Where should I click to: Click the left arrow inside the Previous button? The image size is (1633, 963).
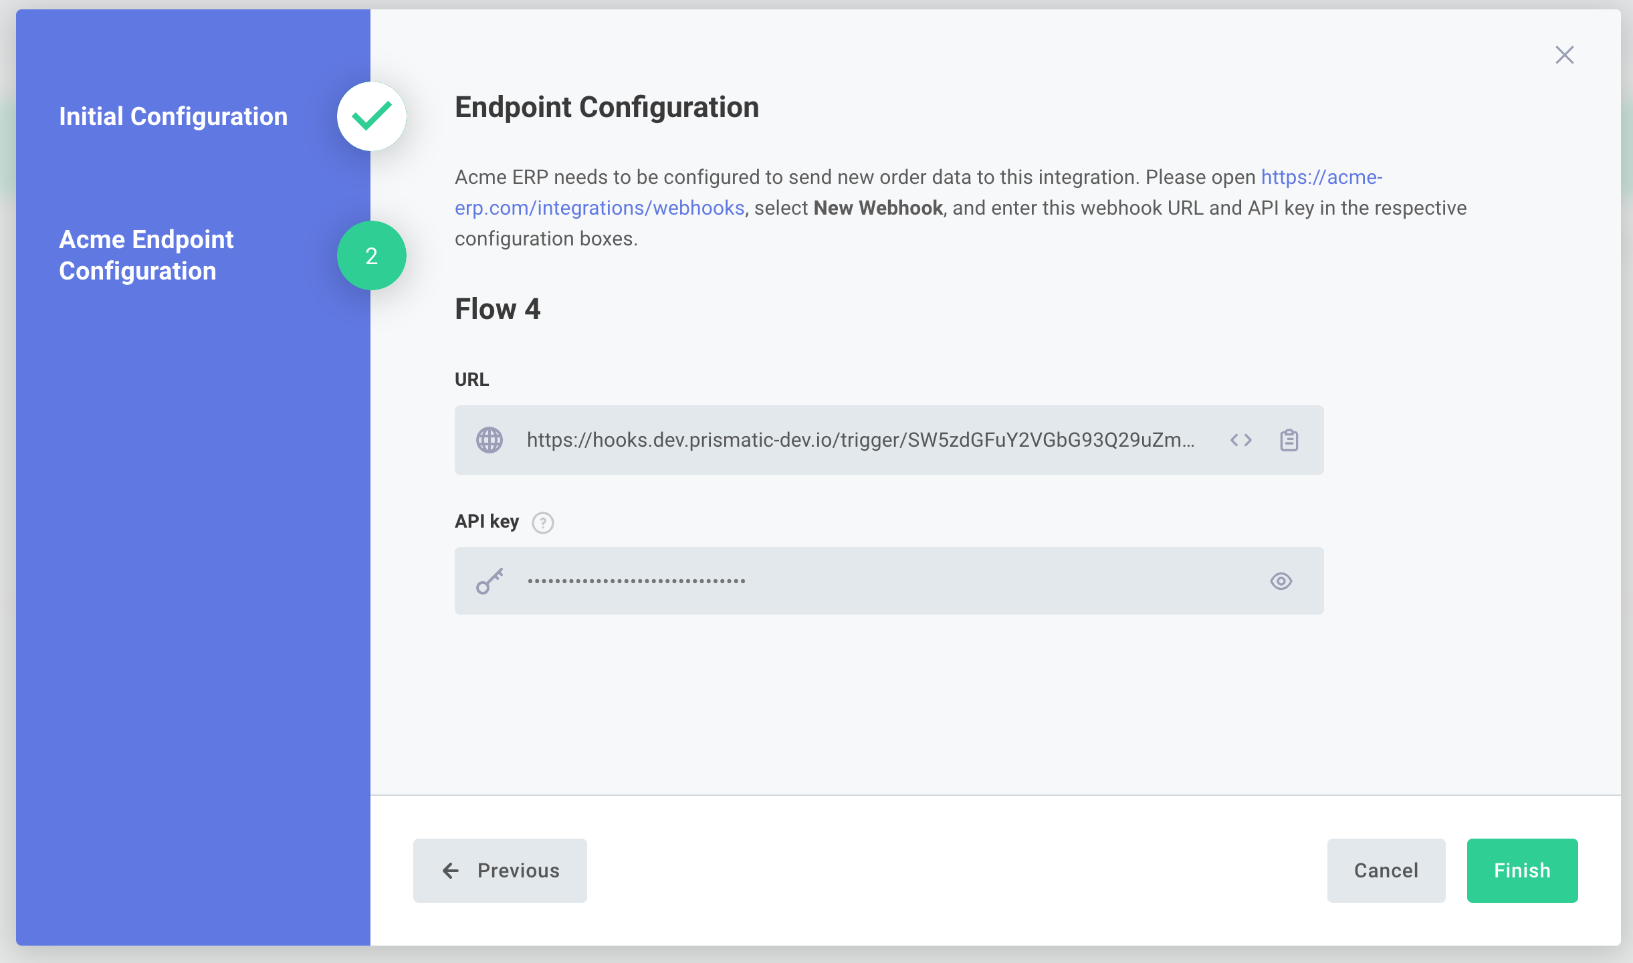[x=450, y=870]
